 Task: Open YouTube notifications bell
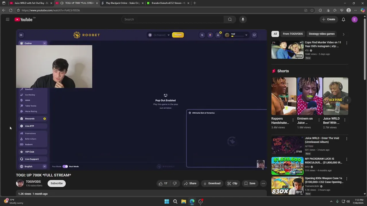343,19
